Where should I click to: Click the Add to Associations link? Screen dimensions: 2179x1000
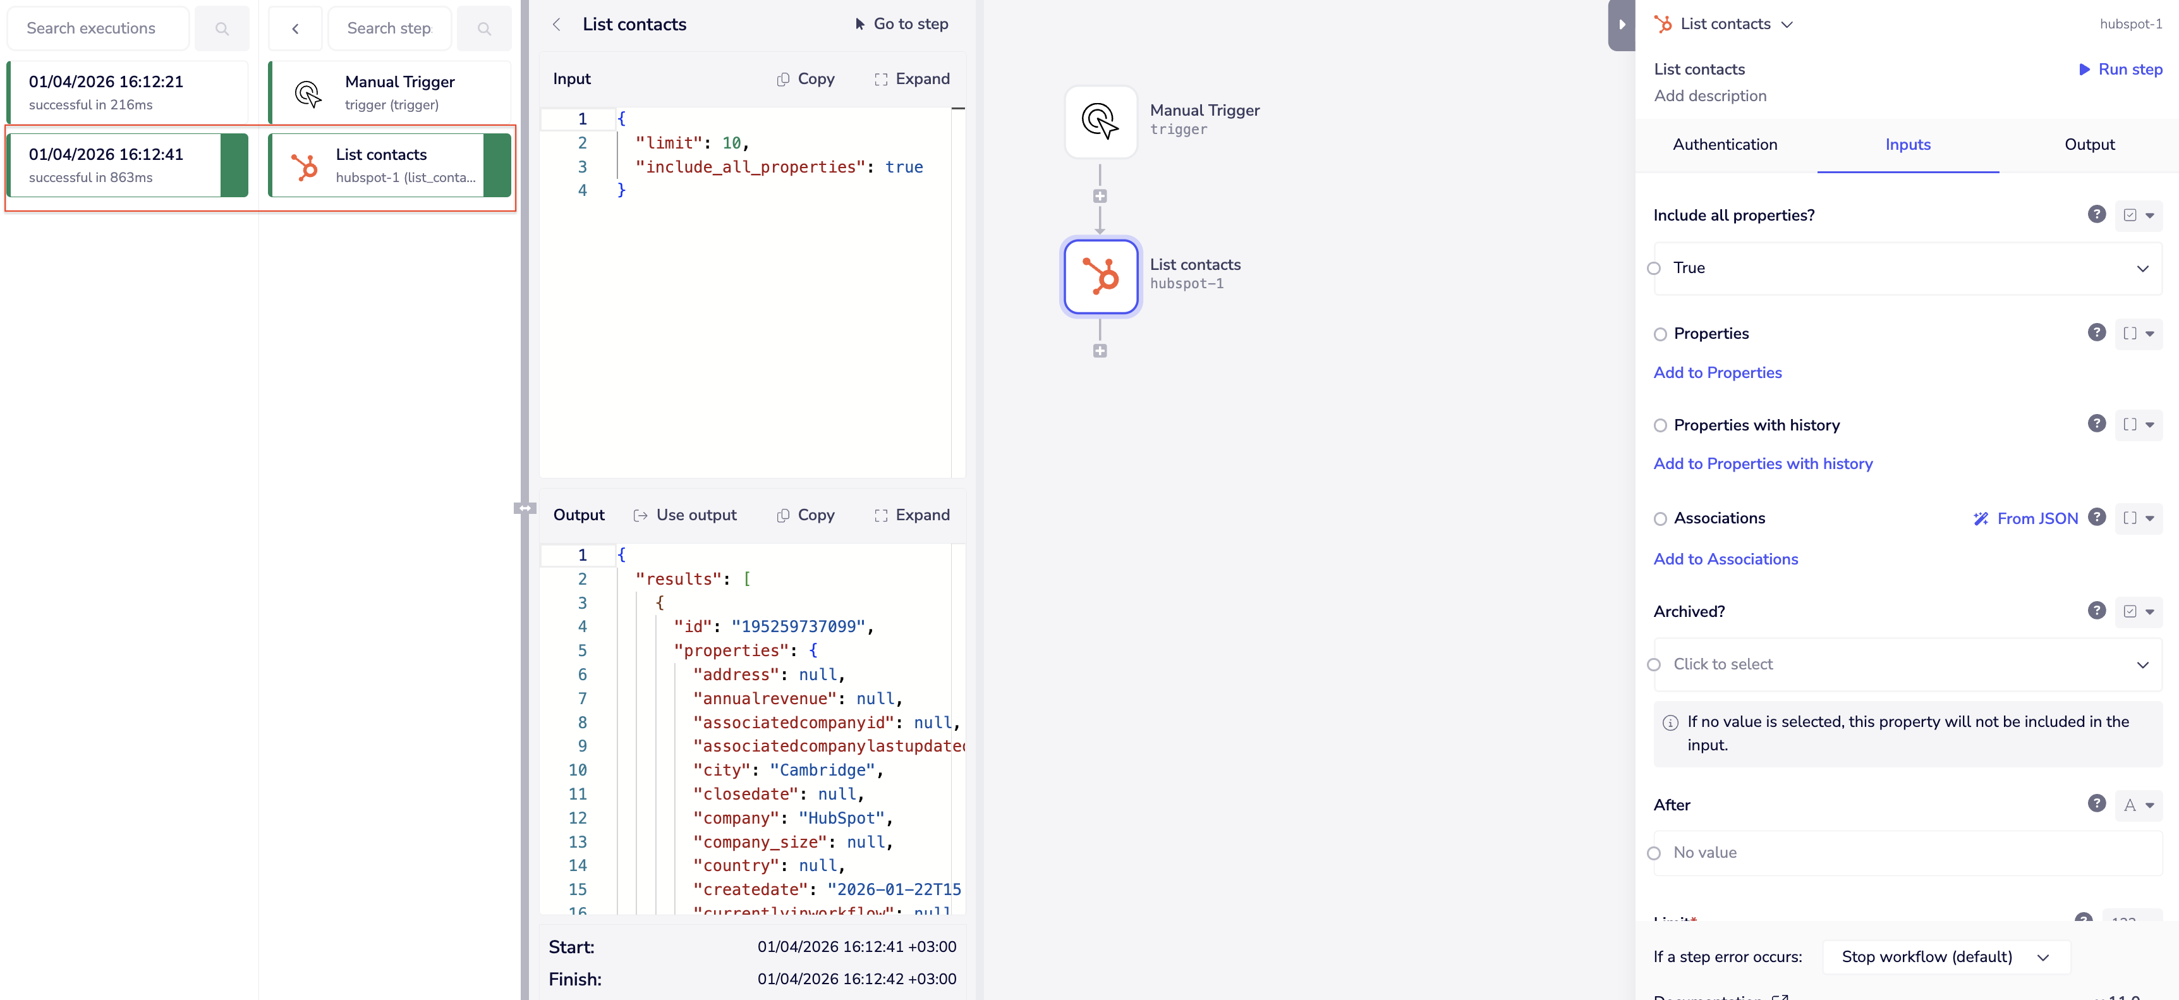(x=1726, y=559)
